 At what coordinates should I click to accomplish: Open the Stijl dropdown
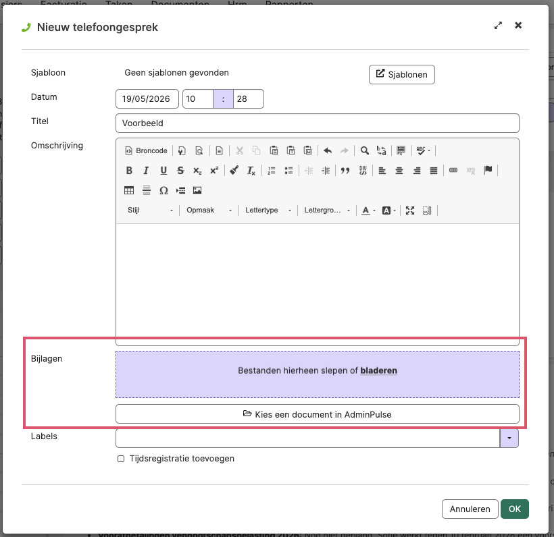(150, 210)
